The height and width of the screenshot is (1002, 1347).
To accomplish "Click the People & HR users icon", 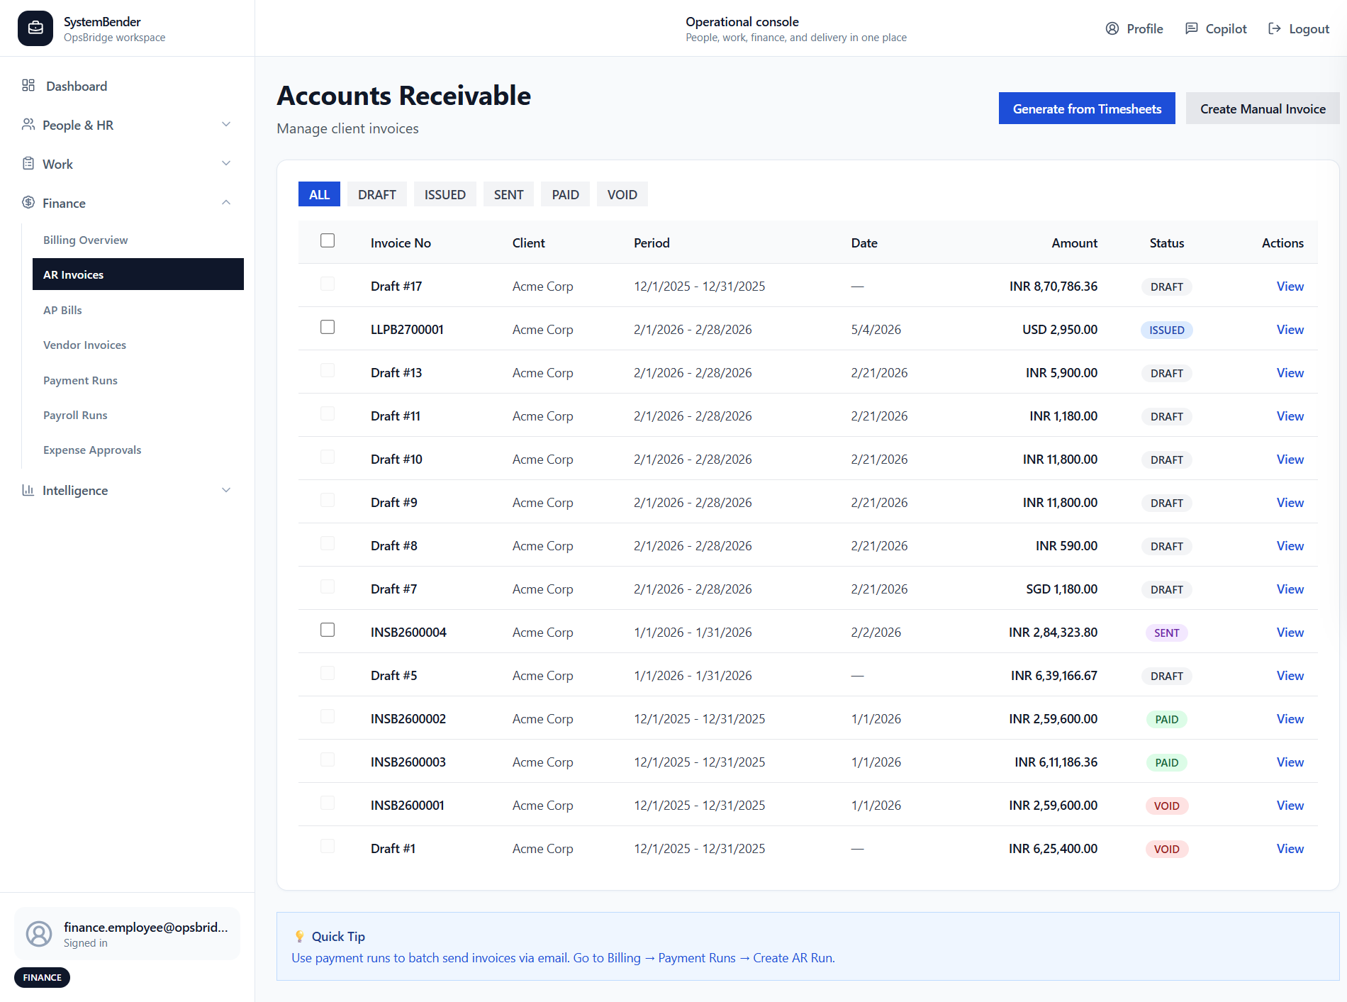I will point(28,125).
